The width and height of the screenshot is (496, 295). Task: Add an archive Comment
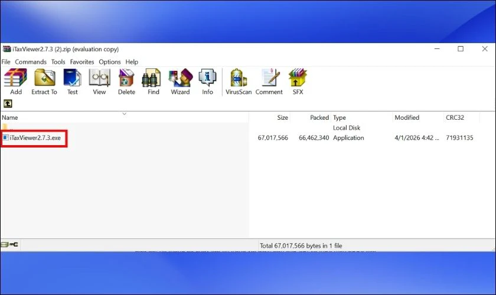269,81
